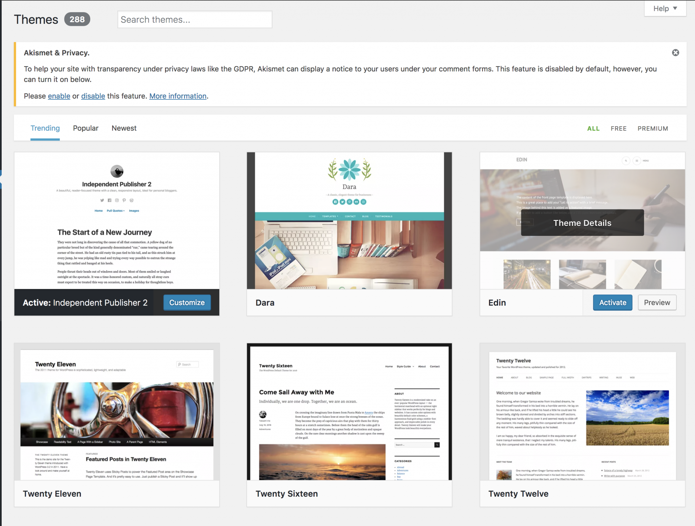This screenshot has width=695, height=526.
Task: Click the Trending tab to view trending themes
Action: (45, 128)
